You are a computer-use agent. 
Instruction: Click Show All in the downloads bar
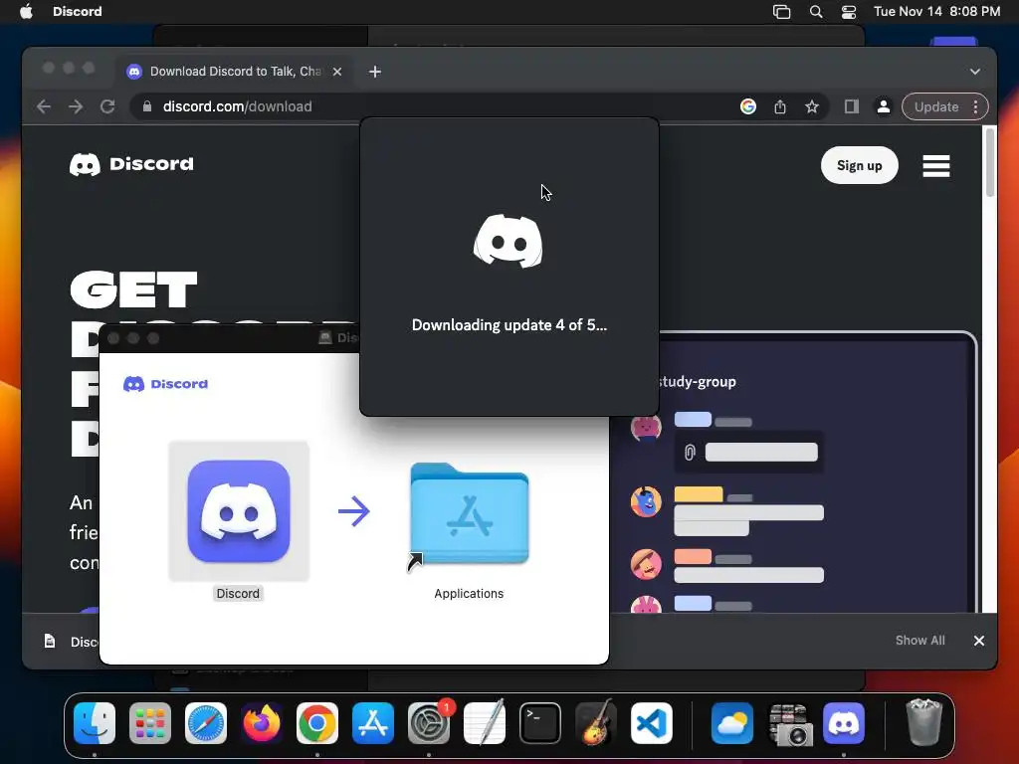(919, 641)
